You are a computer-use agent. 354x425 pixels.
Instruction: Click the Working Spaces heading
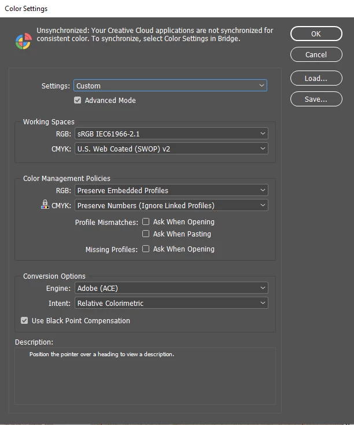point(49,121)
